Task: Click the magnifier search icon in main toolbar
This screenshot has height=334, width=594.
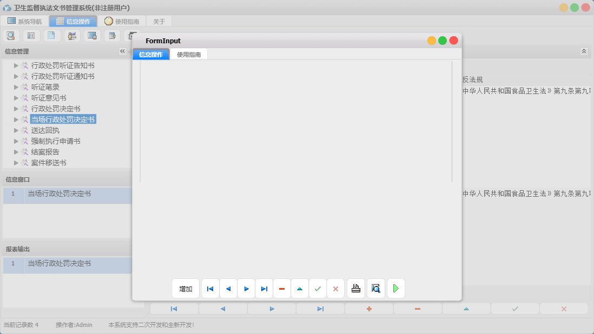Action: tap(11, 36)
